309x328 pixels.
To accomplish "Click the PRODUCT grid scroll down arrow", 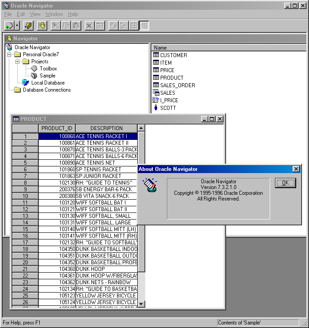I will point(141,304).
